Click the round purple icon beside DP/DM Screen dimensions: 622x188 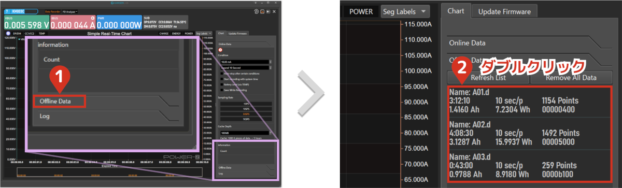tap(8, 33)
